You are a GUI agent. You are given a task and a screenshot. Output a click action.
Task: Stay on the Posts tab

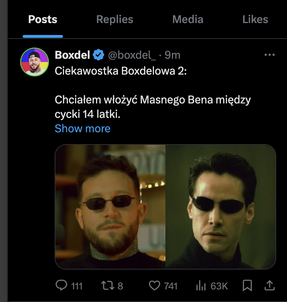[x=43, y=19]
